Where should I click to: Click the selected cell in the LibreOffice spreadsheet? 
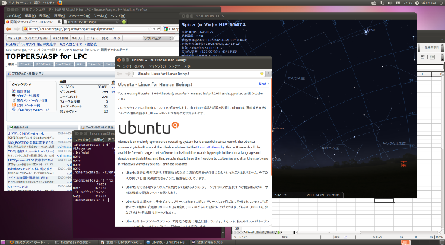pyautogui.click(x=384, y=201)
